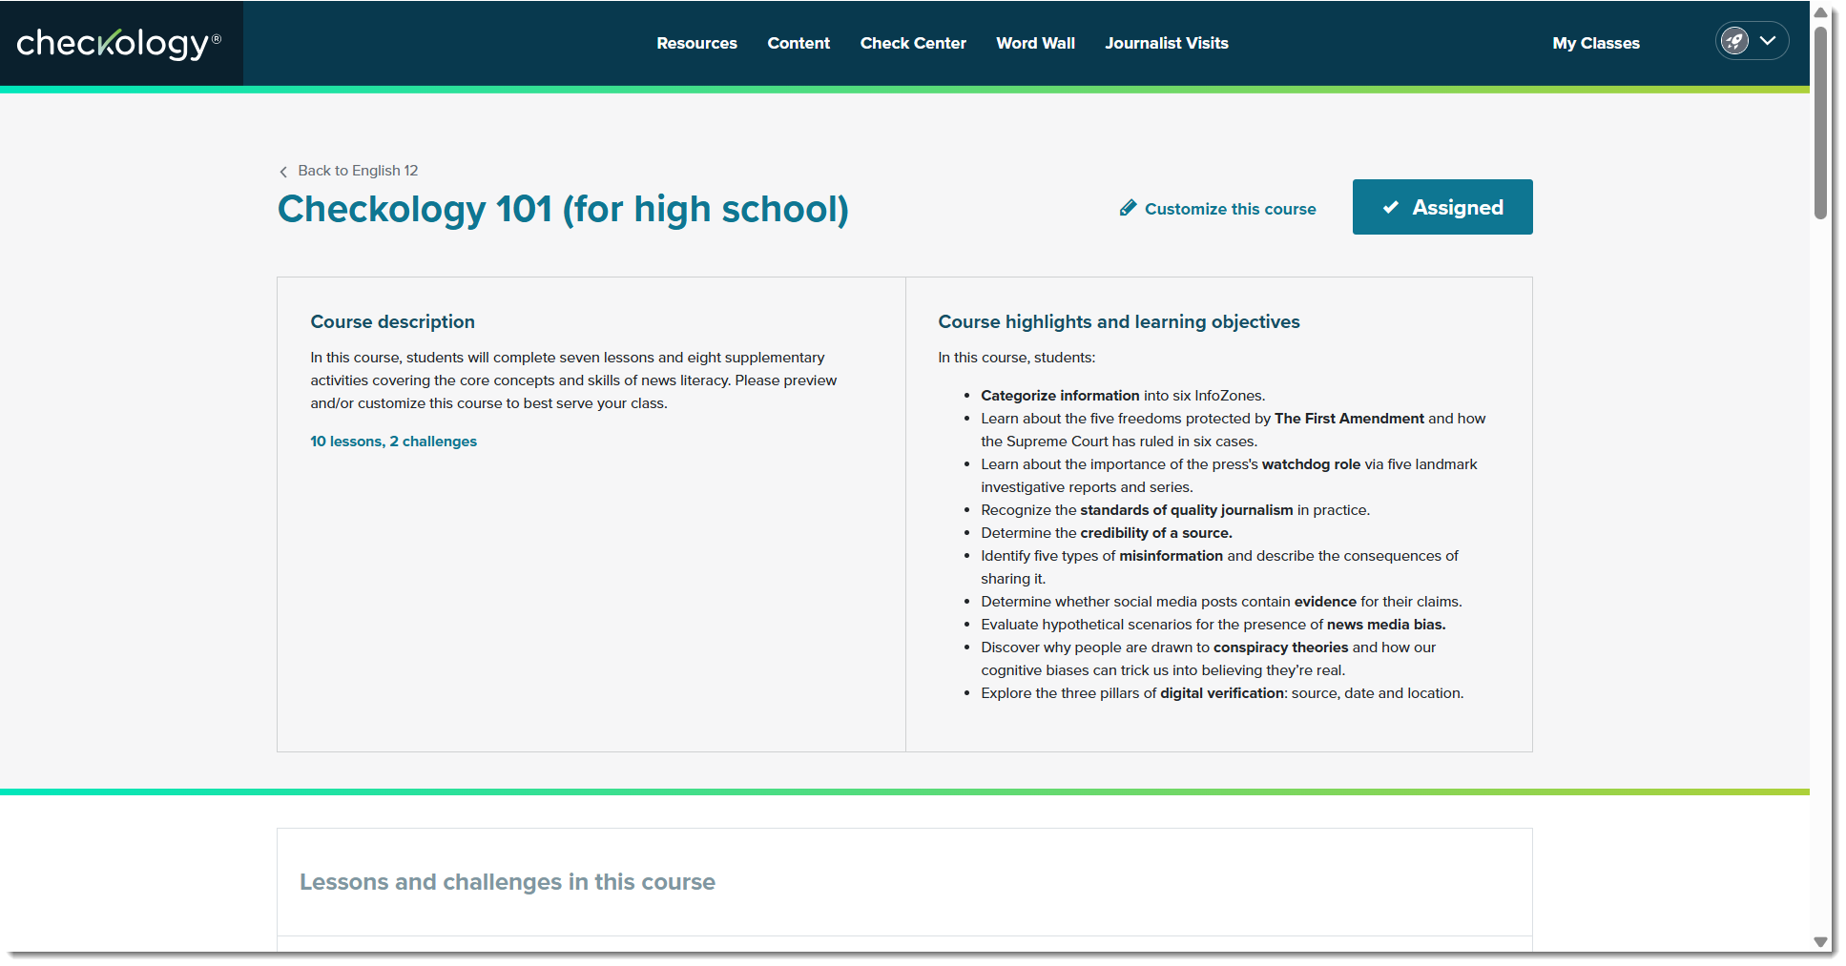Image resolution: width=1846 pixels, height=966 pixels.
Task: Click credibility of a source text
Action: pos(1155,533)
